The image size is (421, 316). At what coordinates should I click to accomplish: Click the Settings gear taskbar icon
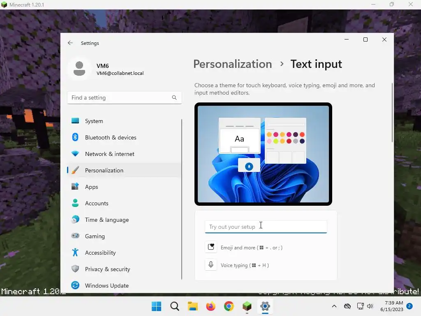pos(265,306)
